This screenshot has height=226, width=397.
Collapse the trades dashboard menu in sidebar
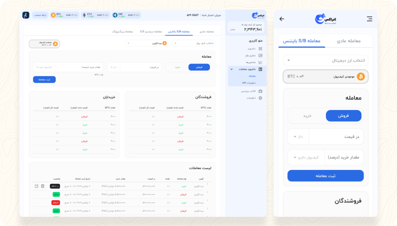[231, 69]
